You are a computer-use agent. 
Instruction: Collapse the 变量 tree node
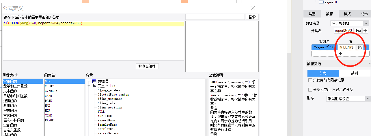tap(89, 86)
